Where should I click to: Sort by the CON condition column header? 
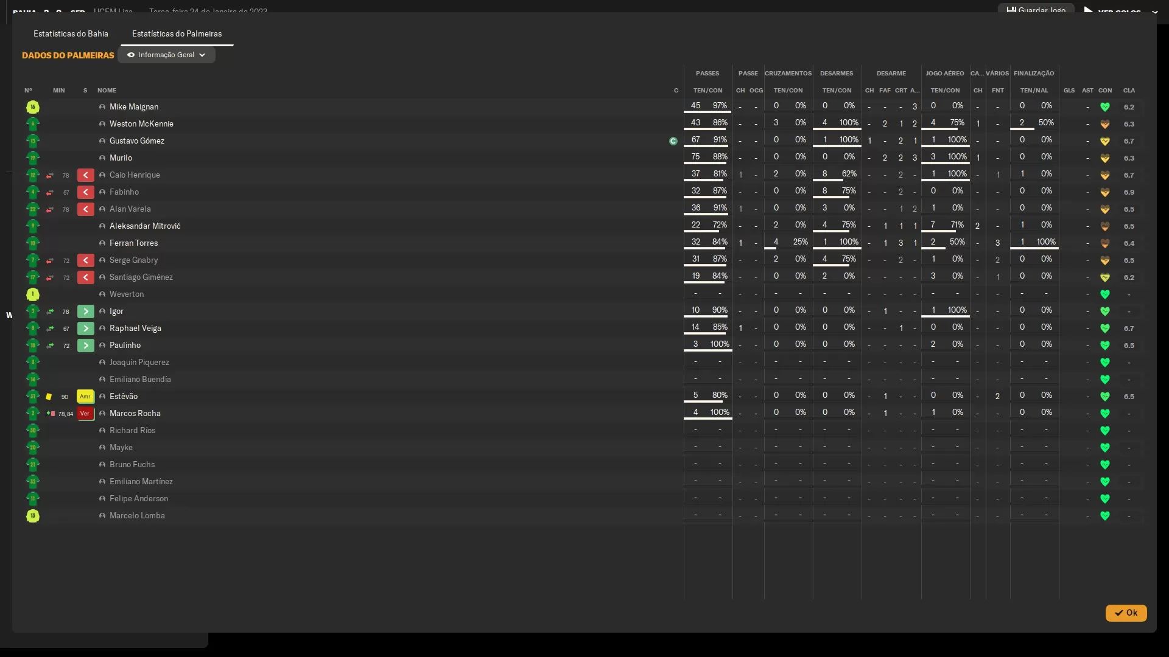[1105, 91]
